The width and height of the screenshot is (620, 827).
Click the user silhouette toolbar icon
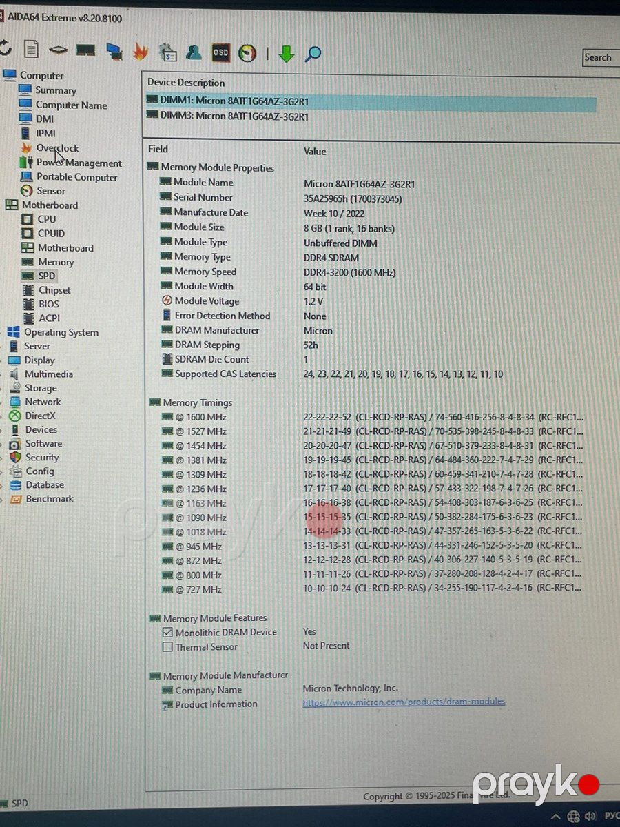click(194, 52)
